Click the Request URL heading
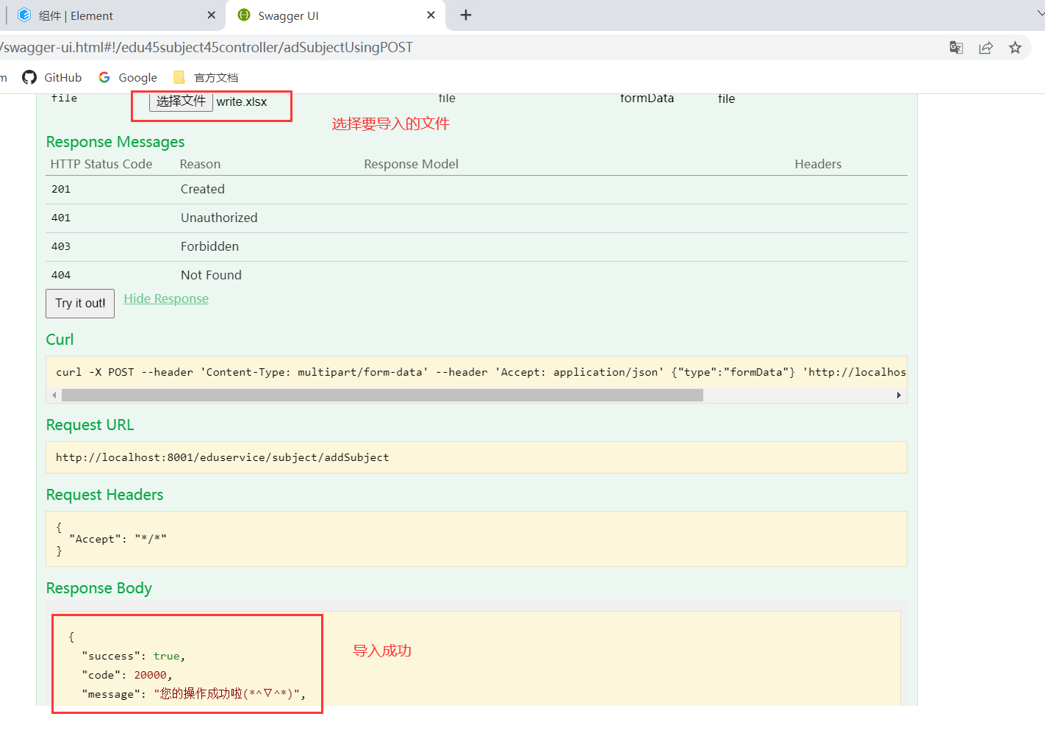 point(90,425)
